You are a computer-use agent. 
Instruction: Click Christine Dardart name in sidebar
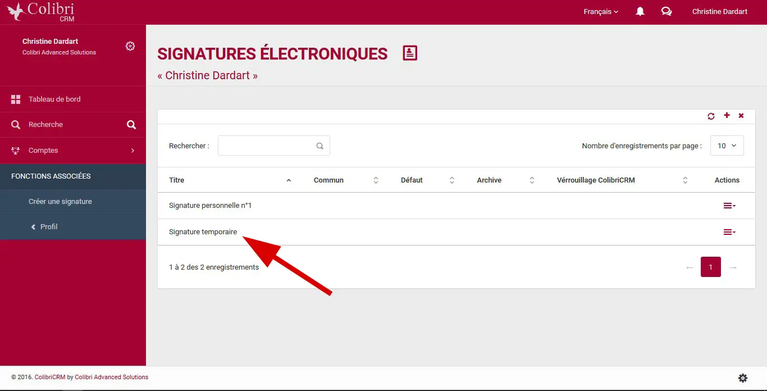click(50, 42)
